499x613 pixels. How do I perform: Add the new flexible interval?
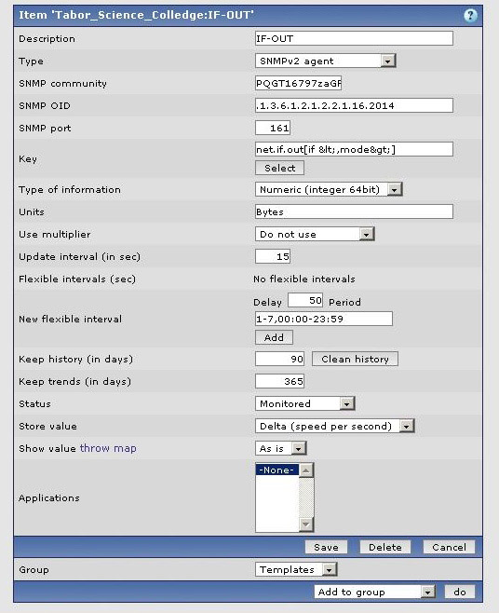tap(274, 337)
